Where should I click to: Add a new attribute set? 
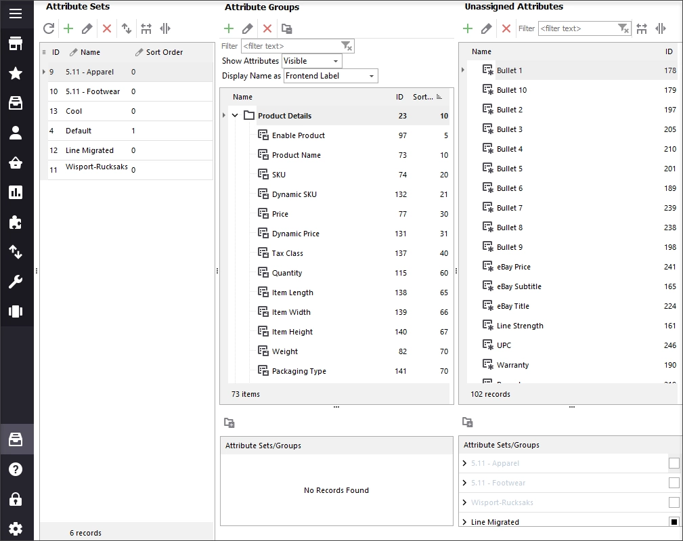tap(68, 28)
